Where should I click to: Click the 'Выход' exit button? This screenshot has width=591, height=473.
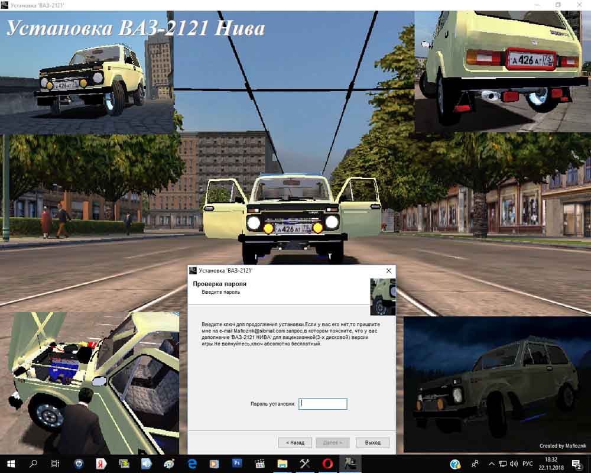(373, 442)
